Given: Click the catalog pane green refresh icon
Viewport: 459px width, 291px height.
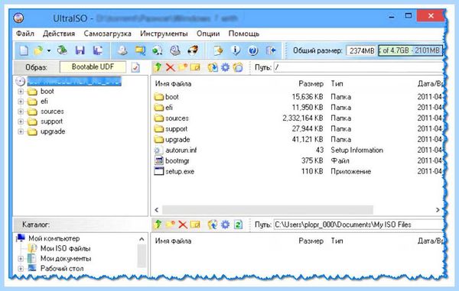Looking at the screenshot, I should click(x=238, y=225).
